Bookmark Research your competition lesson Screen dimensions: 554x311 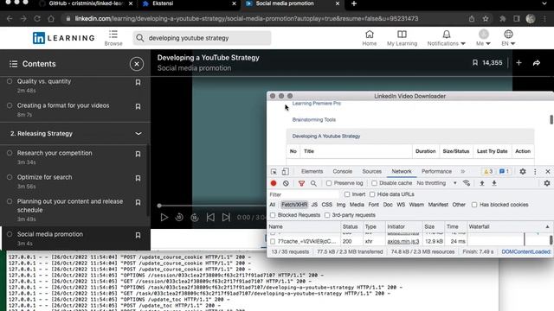(138, 154)
